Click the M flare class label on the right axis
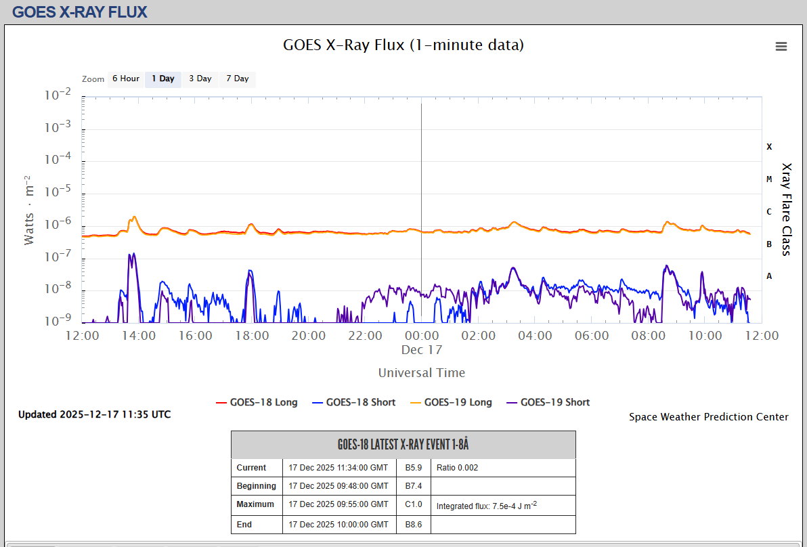Viewport: 807px width, 547px height. (x=769, y=179)
